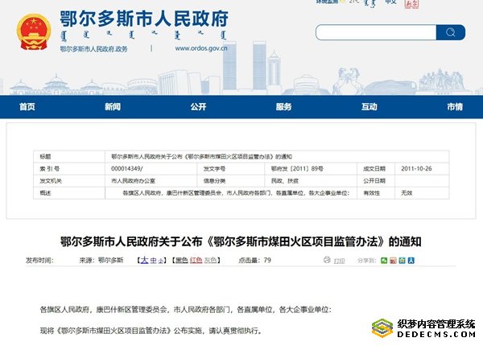Open the 新闻 news menu
Viewport: 483px width, 346px height.
point(113,107)
